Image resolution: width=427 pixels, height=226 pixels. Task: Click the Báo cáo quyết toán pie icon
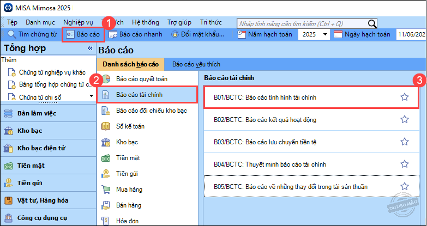click(106, 79)
